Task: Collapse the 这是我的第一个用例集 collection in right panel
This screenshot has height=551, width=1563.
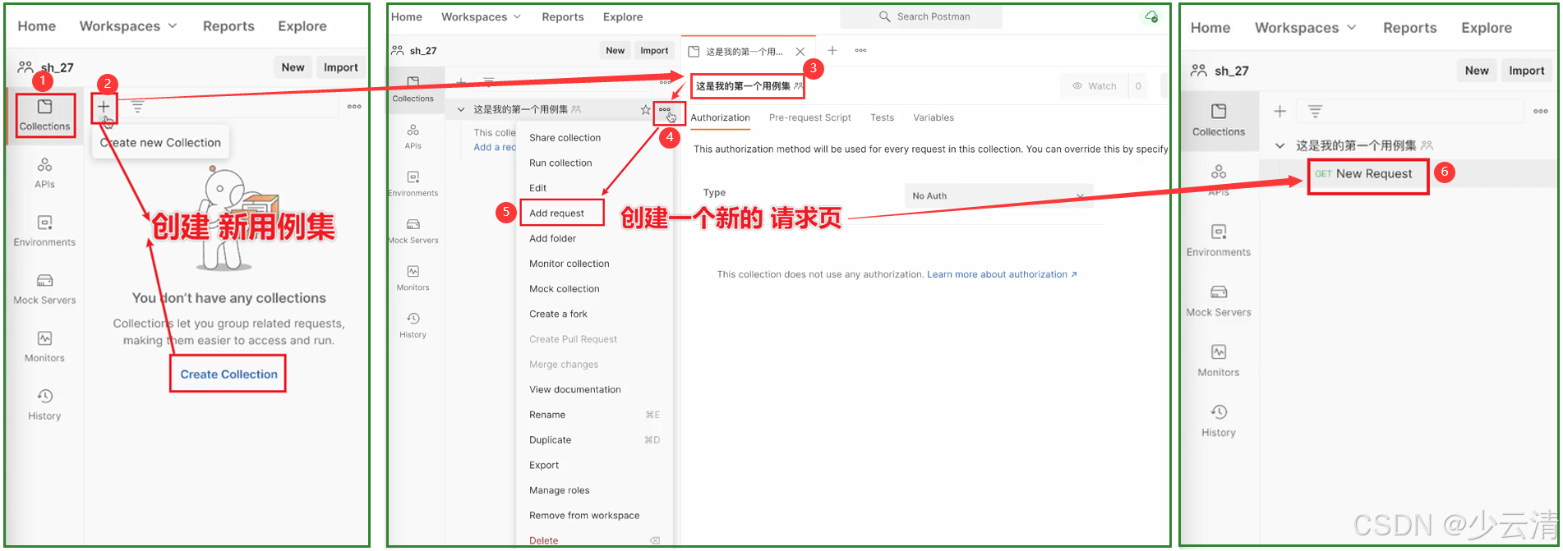Action: click(x=1279, y=145)
